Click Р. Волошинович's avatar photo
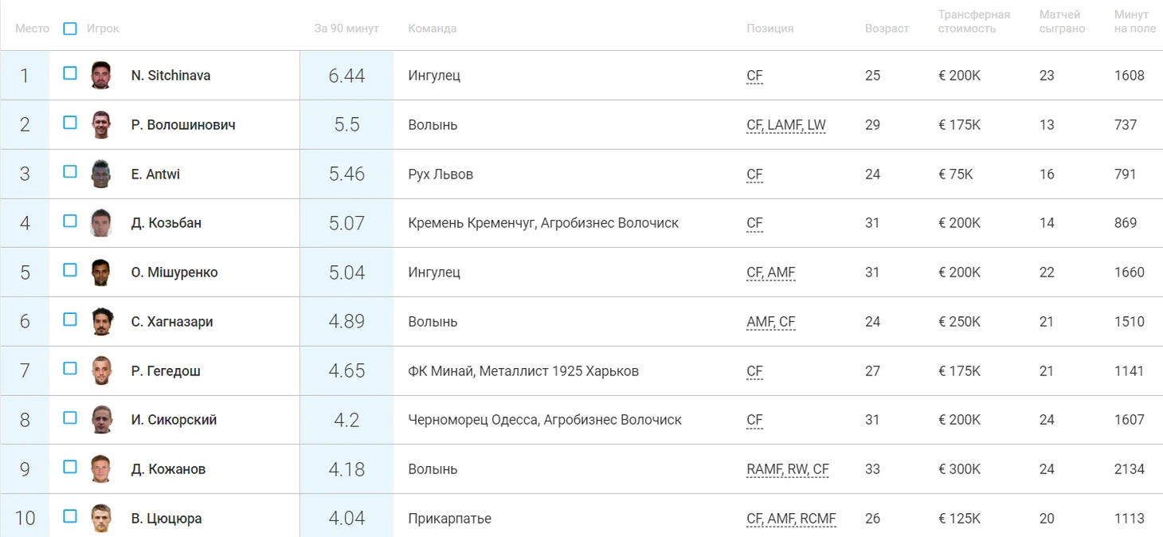The image size is (1163, 537). coord(100,125)
